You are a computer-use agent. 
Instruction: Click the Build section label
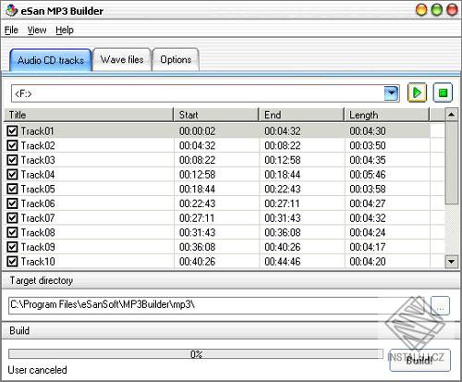[19, 330]
